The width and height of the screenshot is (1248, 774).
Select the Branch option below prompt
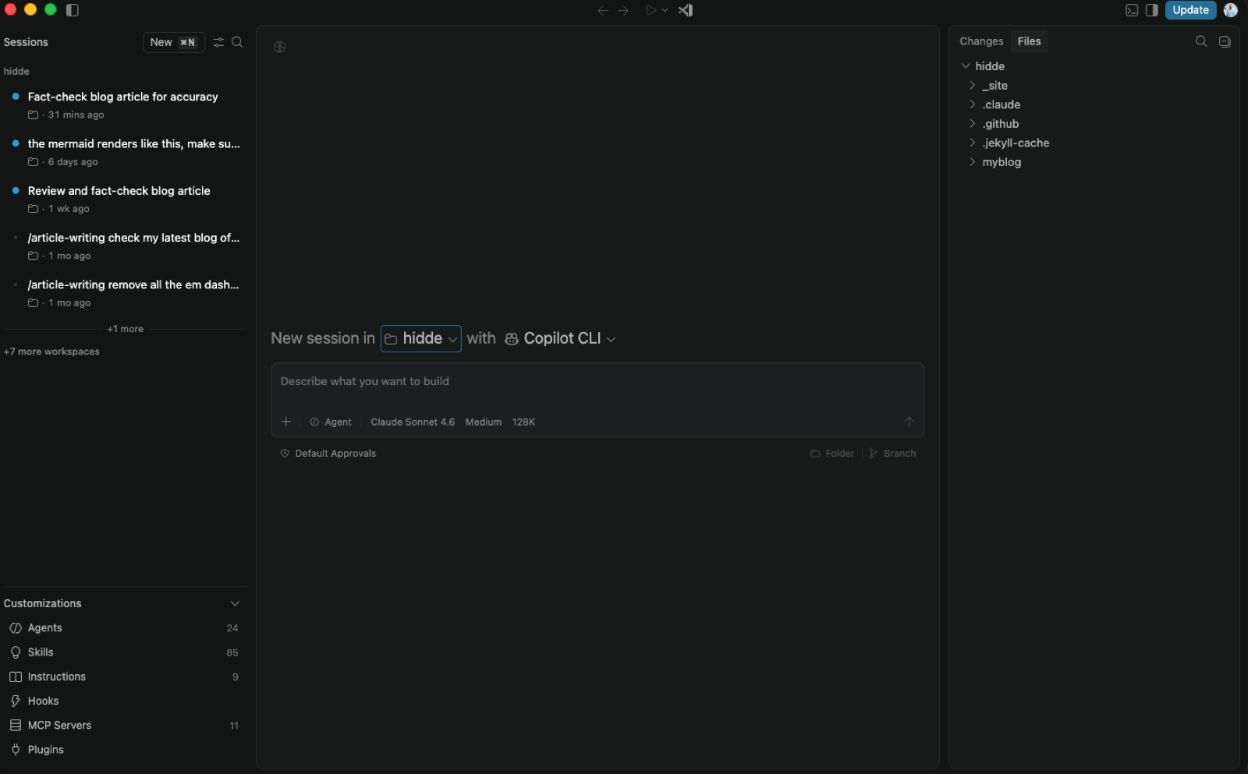(x=893, y=453)
